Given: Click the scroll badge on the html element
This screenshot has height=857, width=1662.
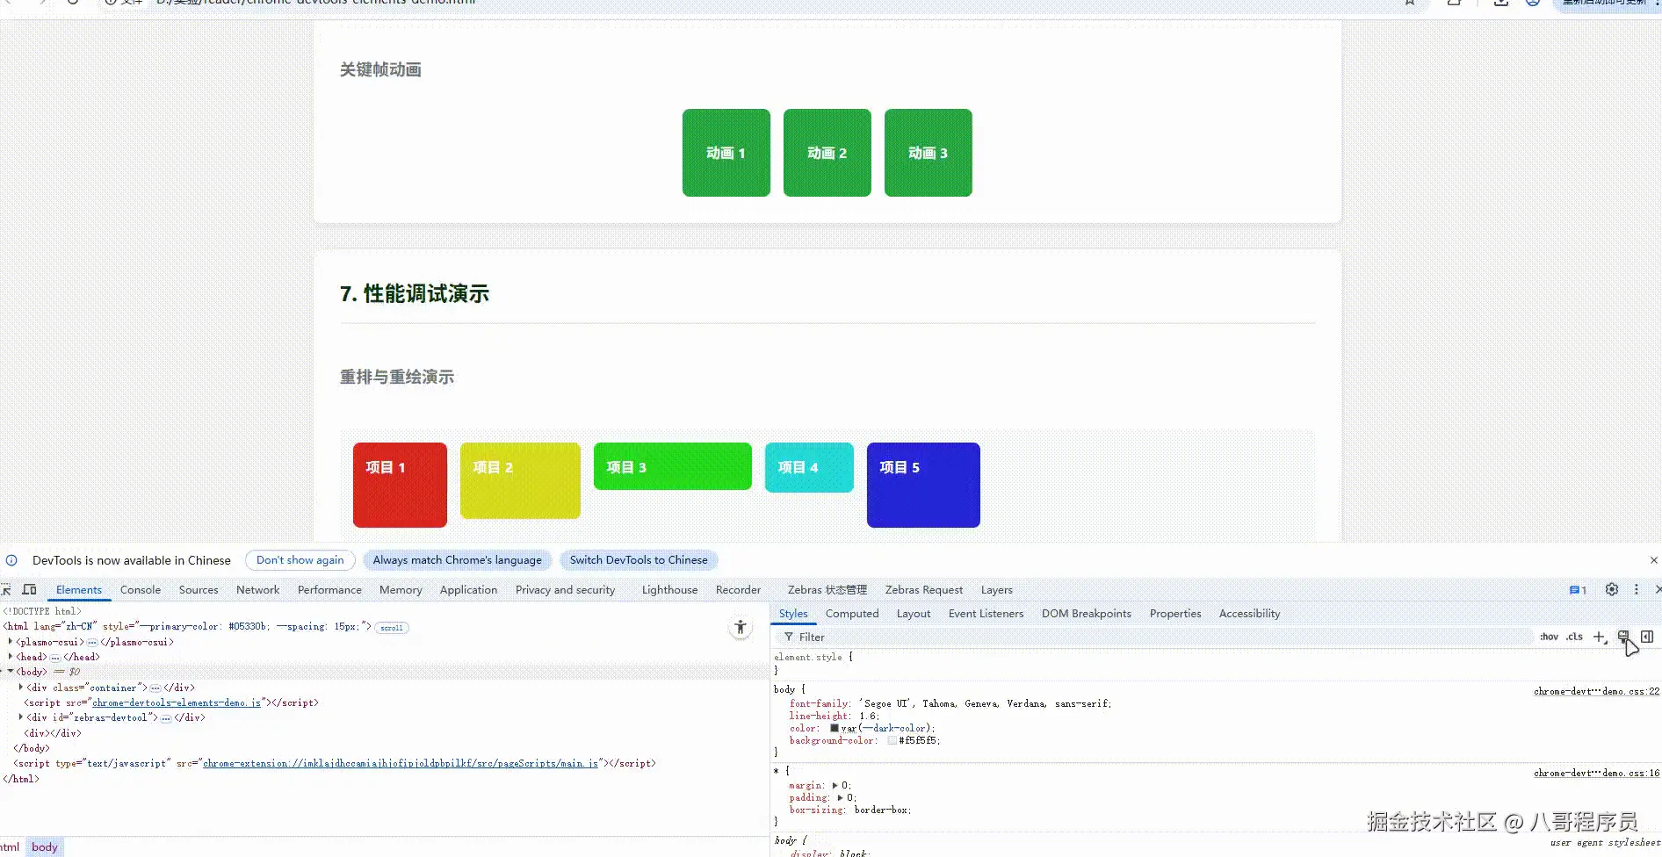Looking at the screenshot, I should [x=391, y=627].
